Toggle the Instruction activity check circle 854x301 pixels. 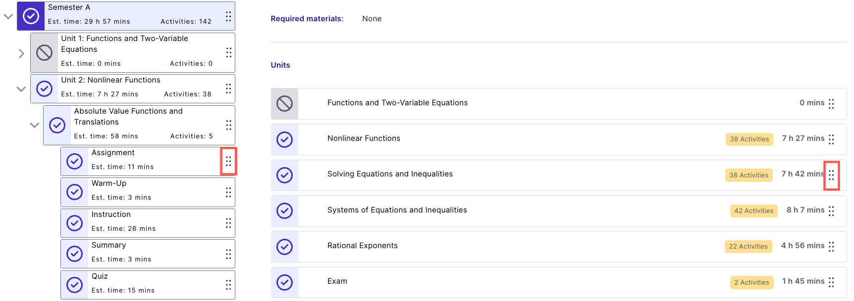[x=74, y=223]
